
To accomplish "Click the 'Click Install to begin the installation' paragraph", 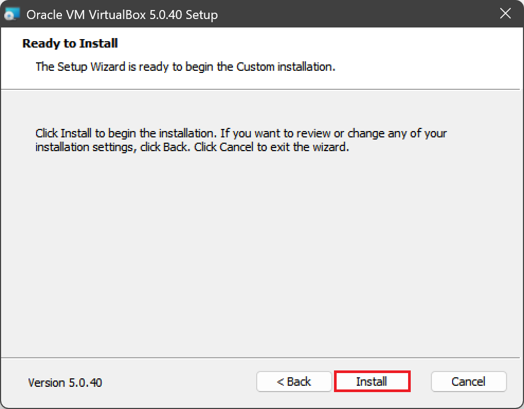I will coord(241,140).
